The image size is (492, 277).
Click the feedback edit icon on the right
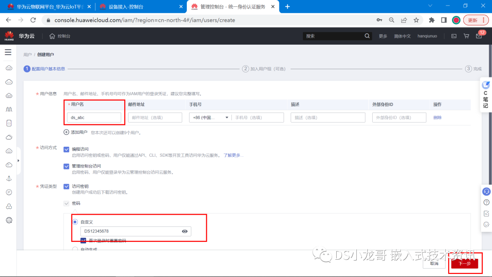point(487,213)
